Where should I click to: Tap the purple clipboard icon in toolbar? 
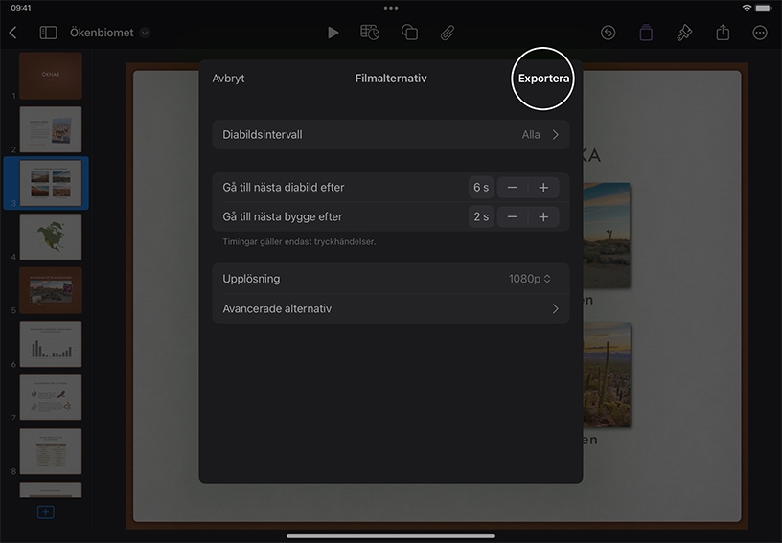point(646,33)
